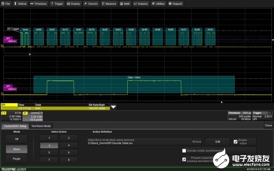This screenshot has height=171, width=274.
Task: Open the Analysis menu
Action: [x=141, y=3]
